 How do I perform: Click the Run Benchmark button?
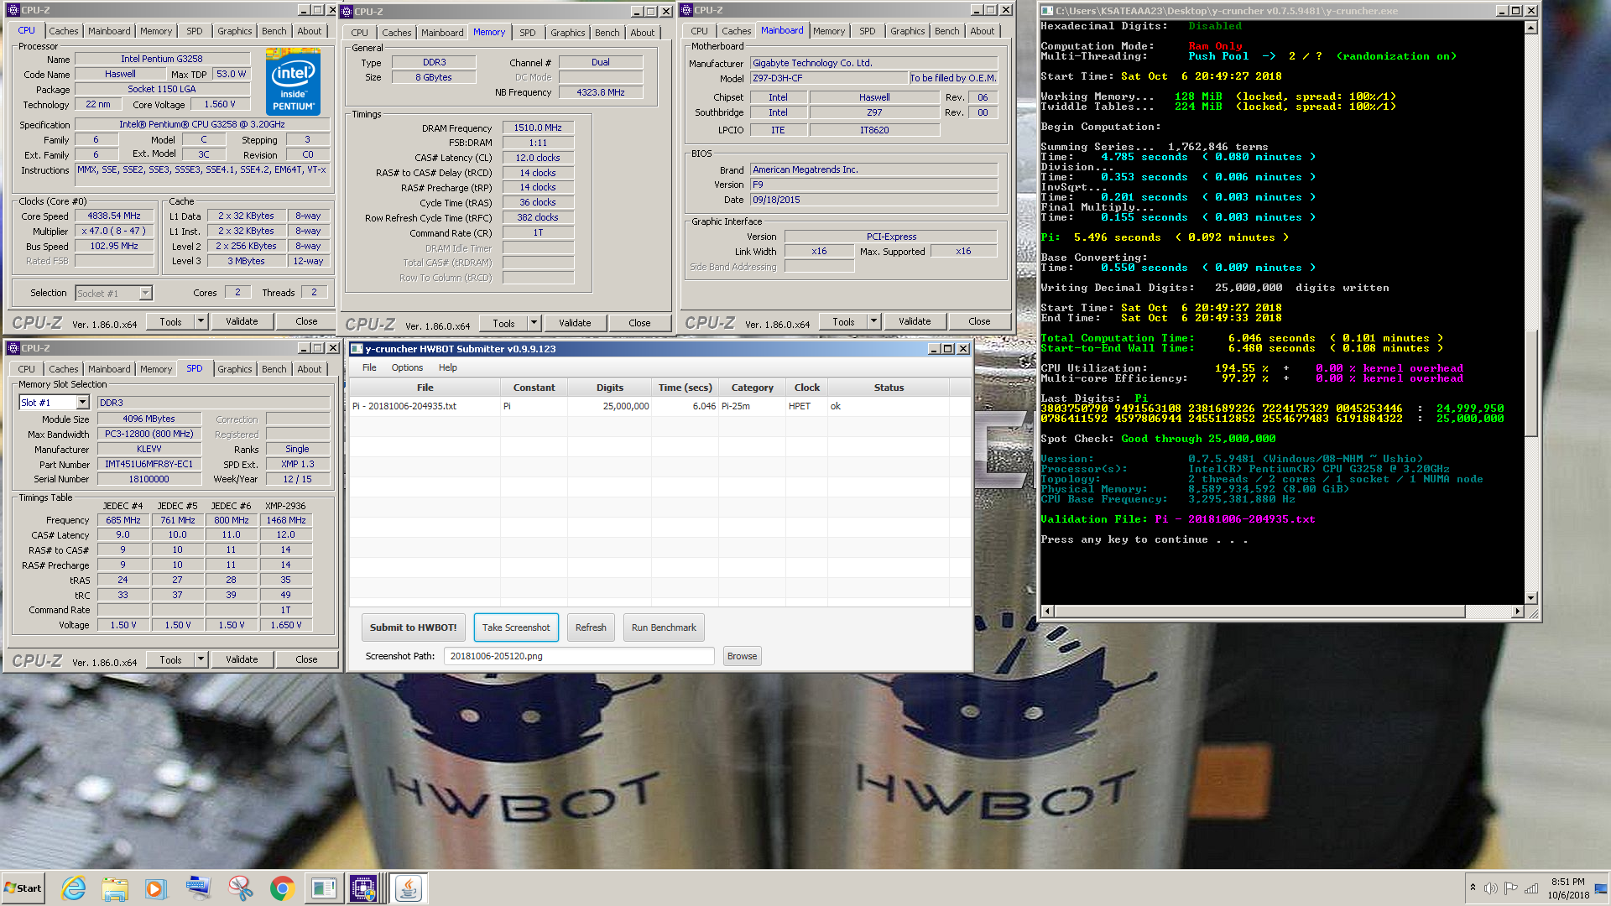click(x=664, y=627)
